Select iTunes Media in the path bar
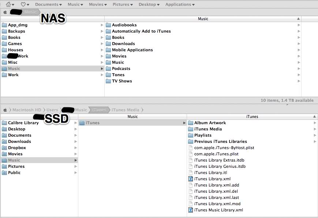 pos(126,110)
